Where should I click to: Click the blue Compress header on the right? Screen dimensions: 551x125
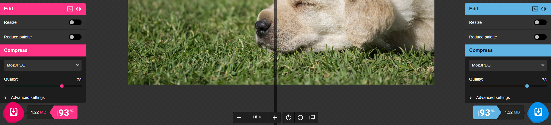point(508,50)
